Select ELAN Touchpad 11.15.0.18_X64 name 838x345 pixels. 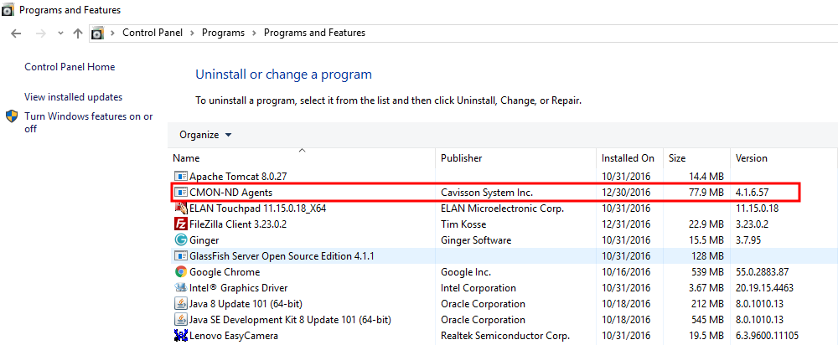coord(257,209)
